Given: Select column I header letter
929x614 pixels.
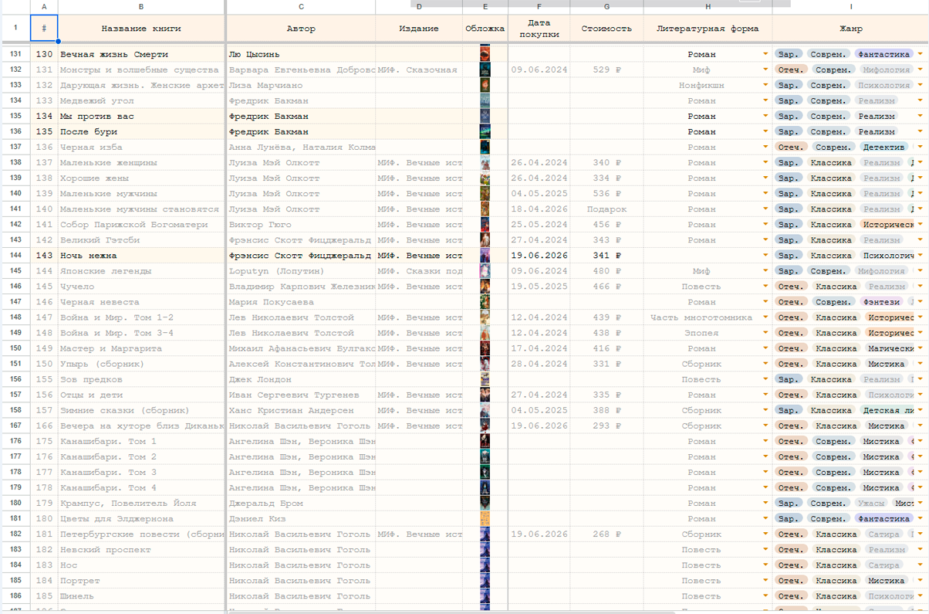Looking at the screenshot, I should click(850, 6).
